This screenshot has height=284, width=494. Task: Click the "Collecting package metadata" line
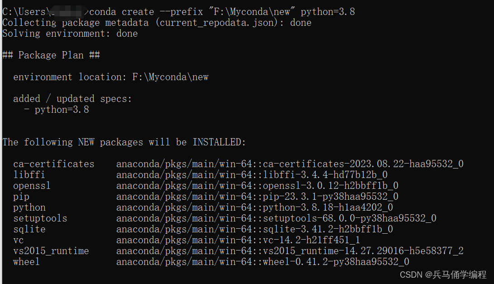tap(157, 23)
